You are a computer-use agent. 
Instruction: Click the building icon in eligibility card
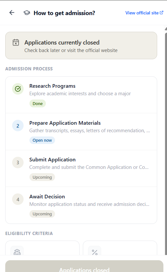(17, 251)
